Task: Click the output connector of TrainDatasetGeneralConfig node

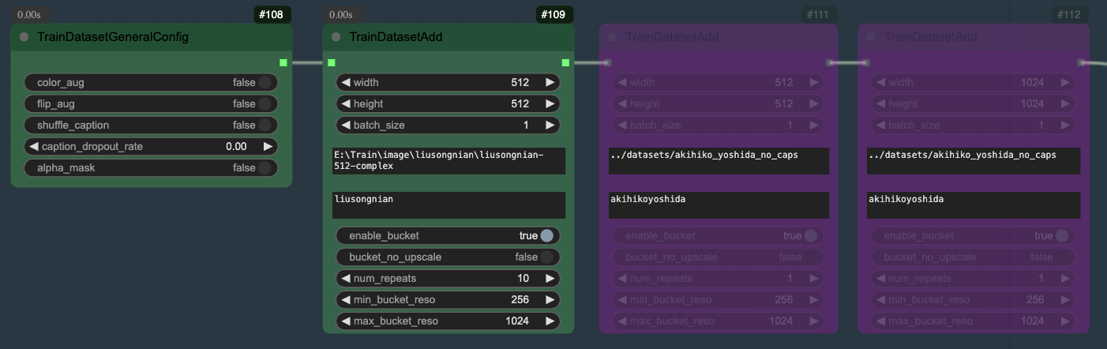Action: click(x=283, y=62)
